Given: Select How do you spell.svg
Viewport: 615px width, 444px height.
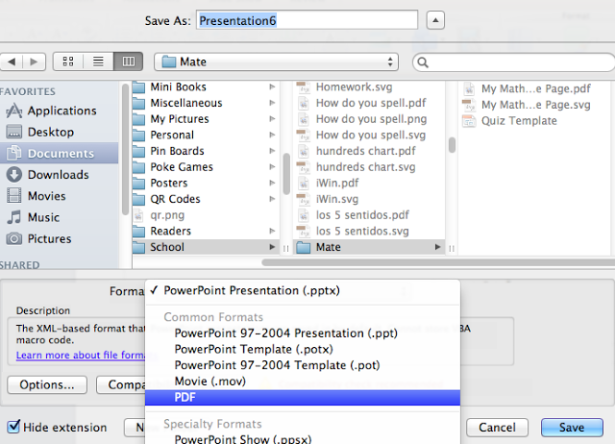Looking at the screenshot, I should tap(369, 135).
